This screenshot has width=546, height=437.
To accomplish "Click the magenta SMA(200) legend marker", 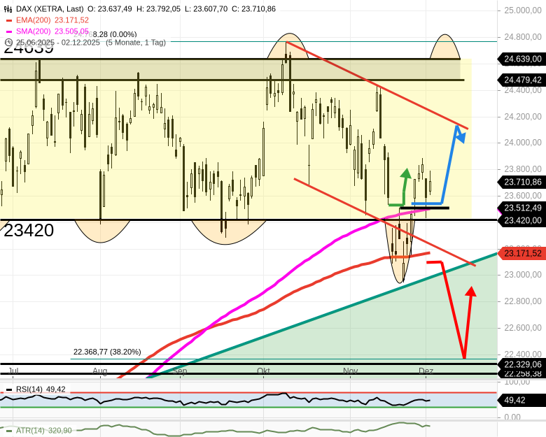I will [x=9, y=31].
